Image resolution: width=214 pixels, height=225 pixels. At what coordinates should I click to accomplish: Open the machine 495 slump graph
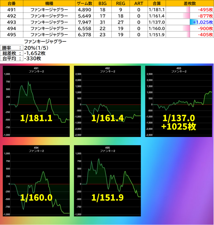(x=108, y=181)
